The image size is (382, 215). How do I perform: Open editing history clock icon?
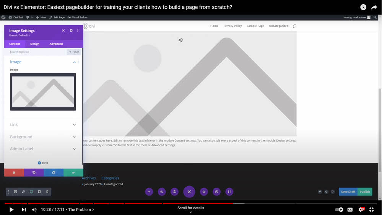(217, 192)
